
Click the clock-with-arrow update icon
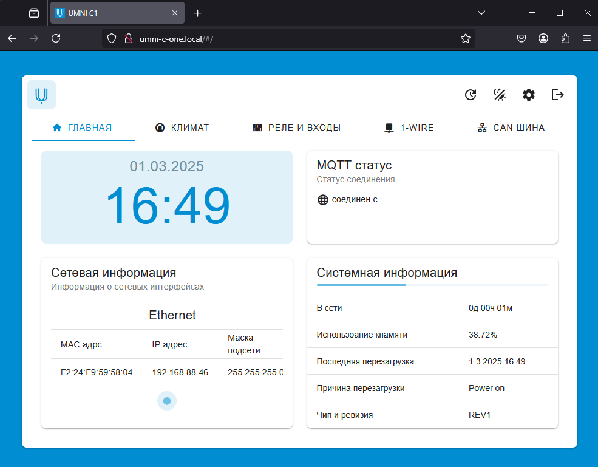point(471,95)
